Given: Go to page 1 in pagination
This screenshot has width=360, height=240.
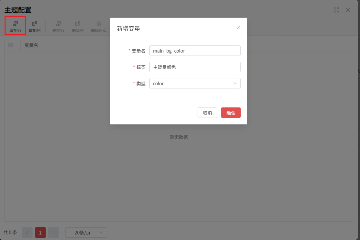Looking at the screenshot, I should 40,232.
